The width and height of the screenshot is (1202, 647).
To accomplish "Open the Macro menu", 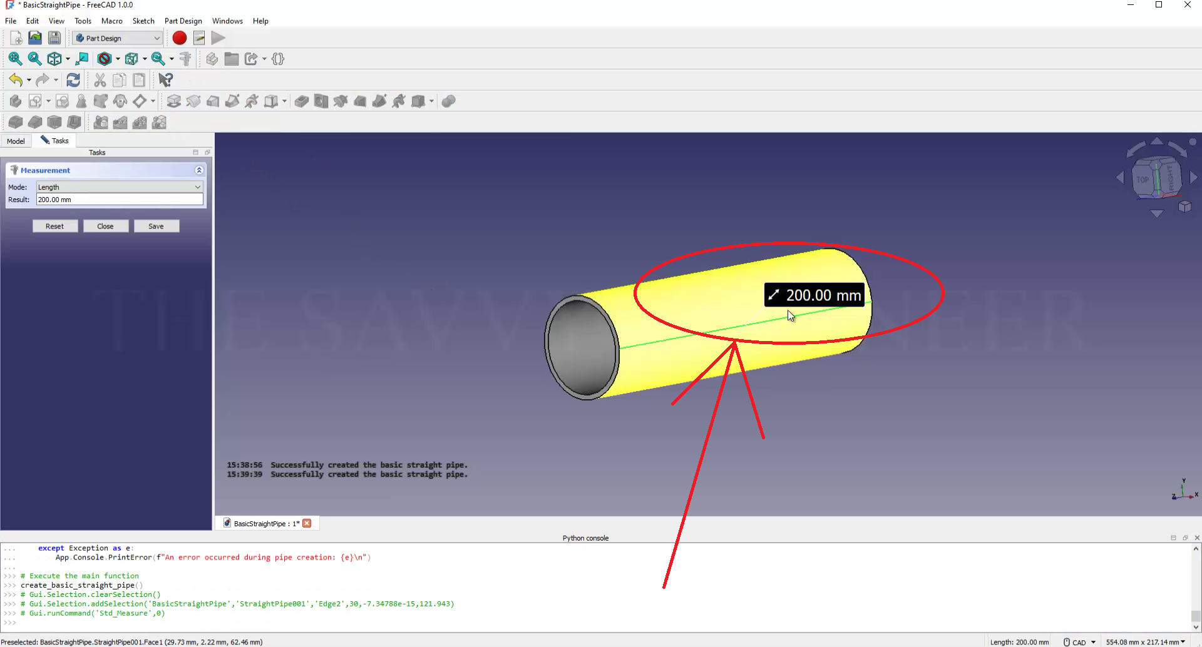I will (112, 21).
